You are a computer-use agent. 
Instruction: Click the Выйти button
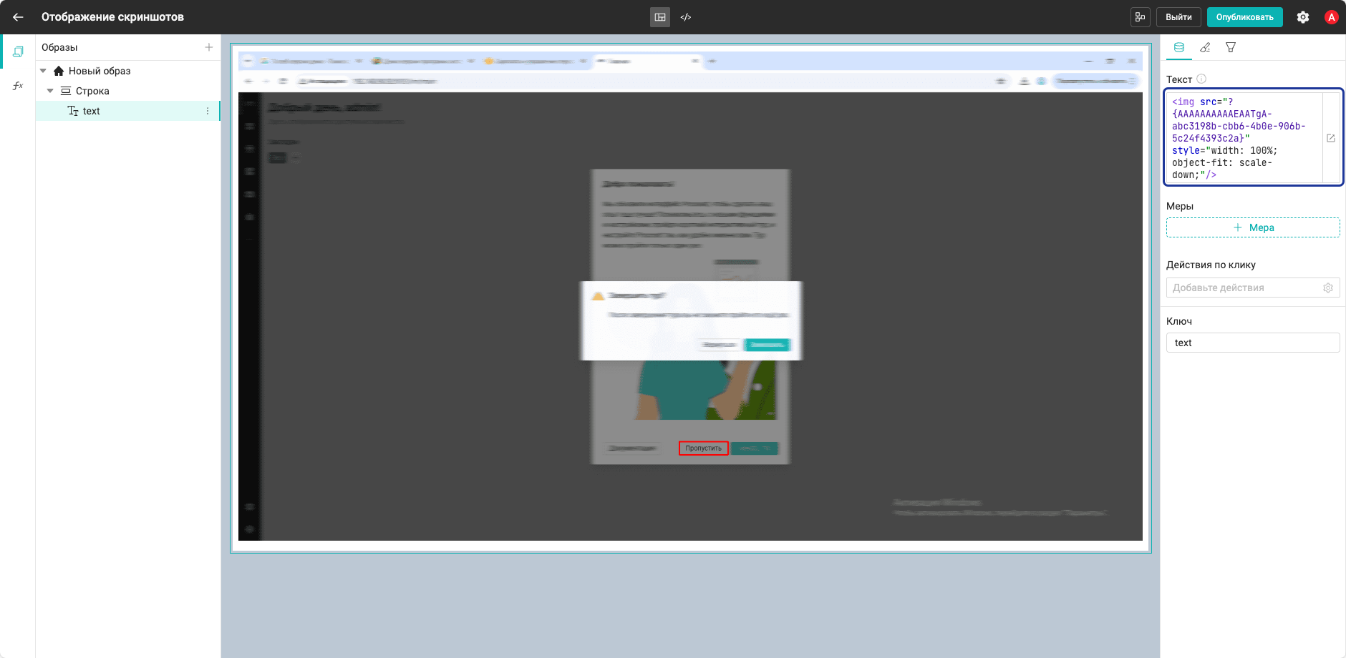coord(1178,17)
